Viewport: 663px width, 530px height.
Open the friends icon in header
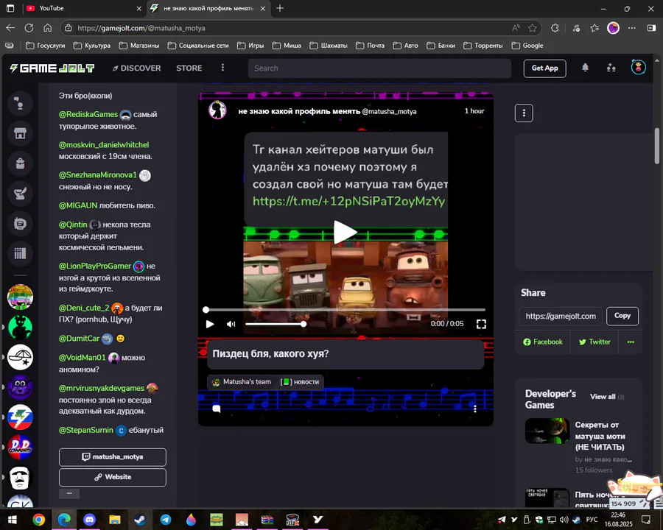(x=611, y=68)
